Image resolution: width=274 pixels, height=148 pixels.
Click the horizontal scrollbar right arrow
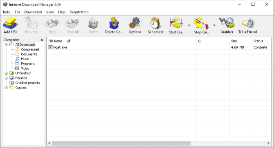(x=269, y=143)
